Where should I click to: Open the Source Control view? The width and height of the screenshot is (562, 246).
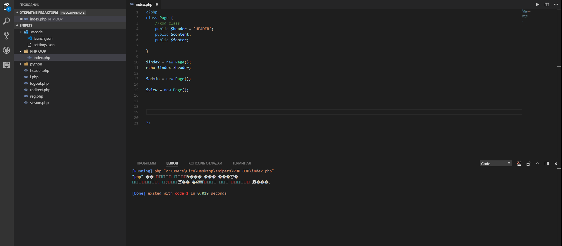click(6, 36)
